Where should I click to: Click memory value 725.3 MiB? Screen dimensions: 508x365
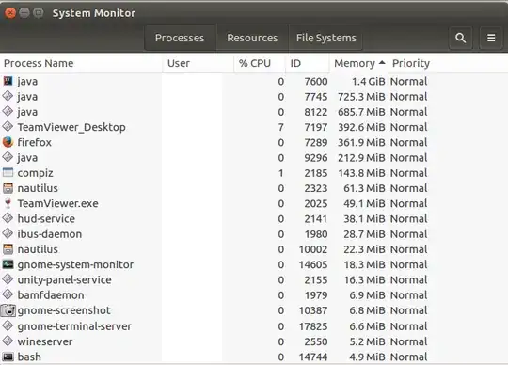(x=361, y=97)
